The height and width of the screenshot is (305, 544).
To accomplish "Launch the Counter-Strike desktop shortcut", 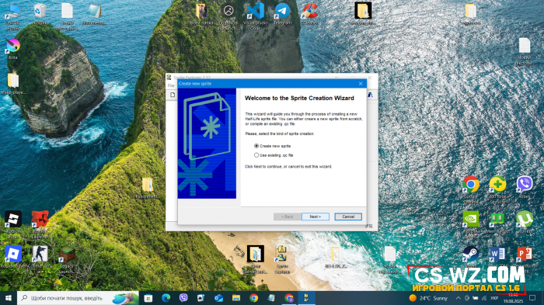I will 40,257.
